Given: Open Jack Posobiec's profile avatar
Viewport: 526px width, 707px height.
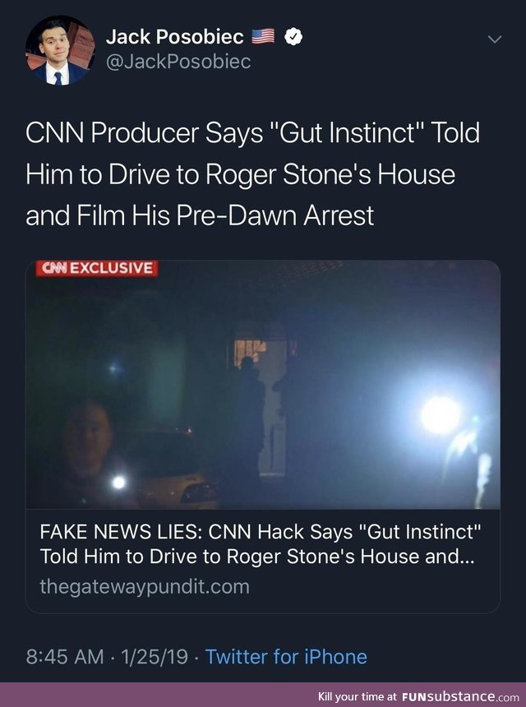Looking at the screenshot, I should tap(60, 50).
